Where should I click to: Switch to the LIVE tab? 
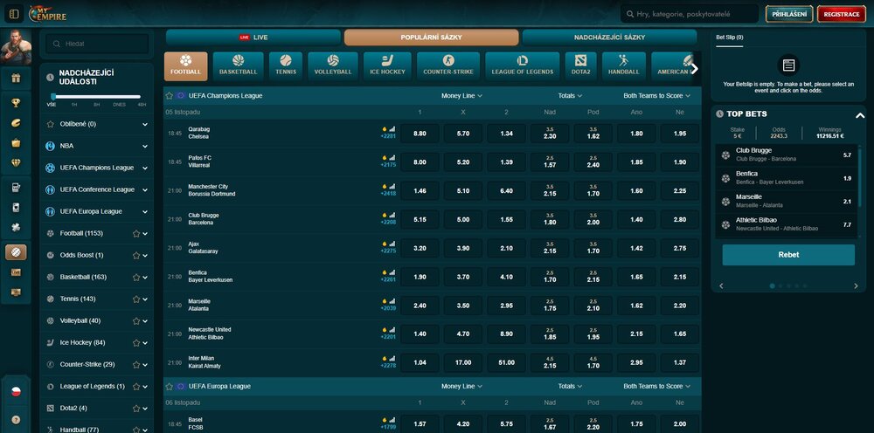point(253,38)
